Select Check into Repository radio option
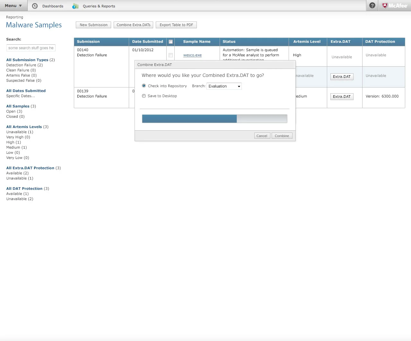411x341 pixels. 144,86
